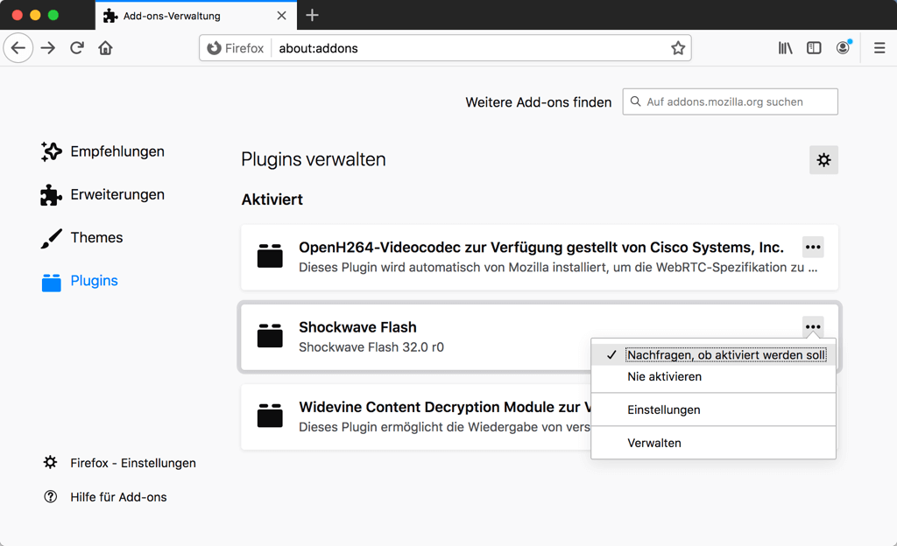
Task: Click the OpenH264 plugin brick icon
Action: tap(270, 255)
